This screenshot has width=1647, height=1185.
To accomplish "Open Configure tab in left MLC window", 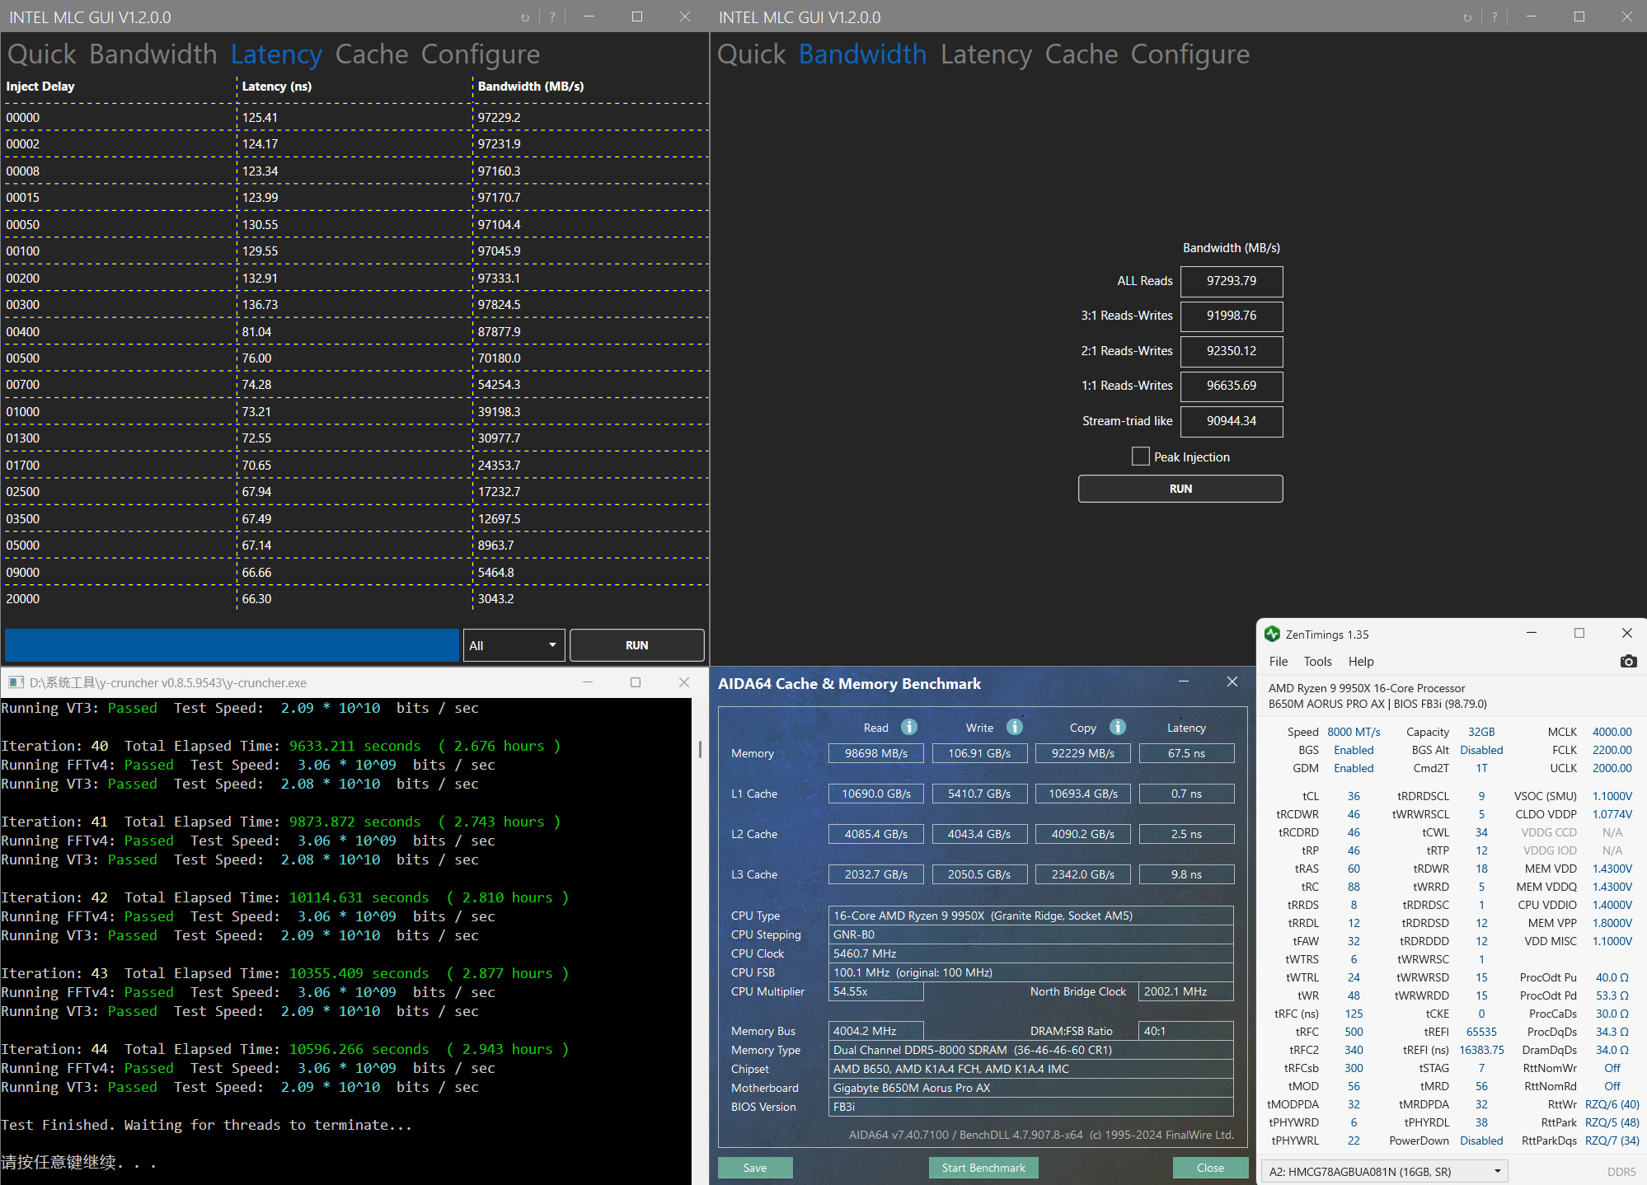I will point(481,54).
